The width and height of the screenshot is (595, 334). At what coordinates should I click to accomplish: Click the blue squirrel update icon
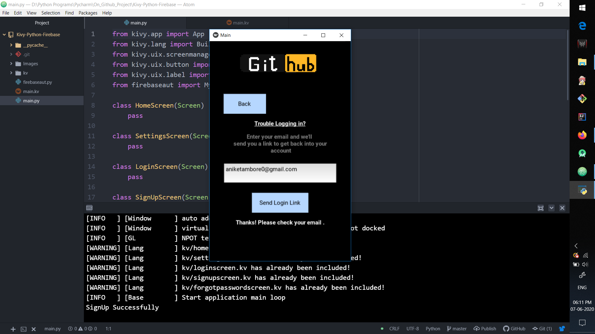click(x=562, y=329)
